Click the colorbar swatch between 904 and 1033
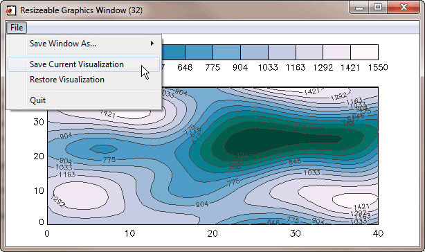The width and height of the screenshot is (425, 252). [x=254, y=53]
